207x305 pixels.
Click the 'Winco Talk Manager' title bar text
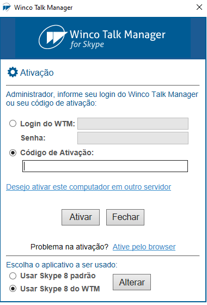(44, 8)
